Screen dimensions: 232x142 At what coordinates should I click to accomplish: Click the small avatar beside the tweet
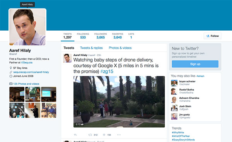(x=67, y=58)
